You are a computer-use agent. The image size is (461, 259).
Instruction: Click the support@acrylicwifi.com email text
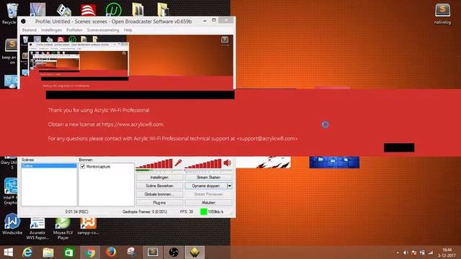point(267,138)
